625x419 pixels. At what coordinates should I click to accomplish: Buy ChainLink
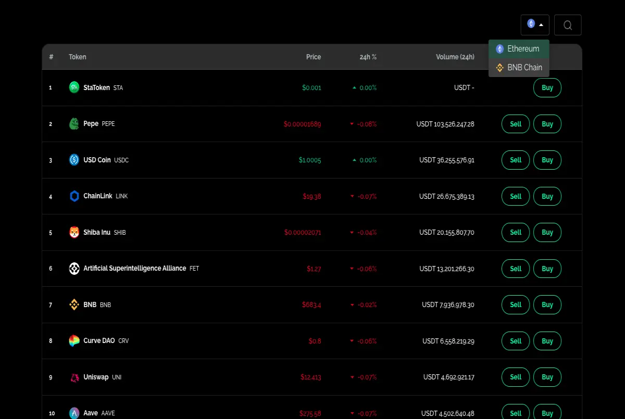click(547, 196)
